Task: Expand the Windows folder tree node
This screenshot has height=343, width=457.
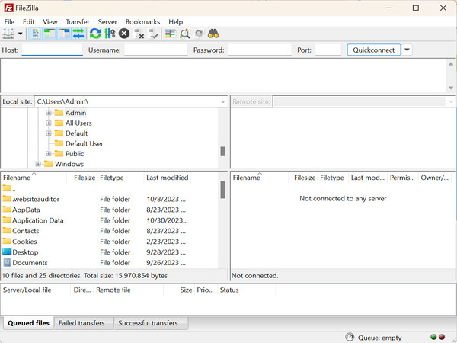Action: [39, 164]
